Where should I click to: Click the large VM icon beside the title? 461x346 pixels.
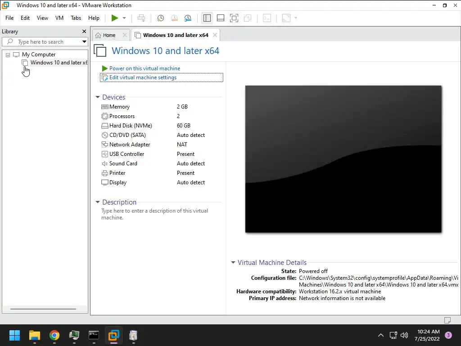100,50
